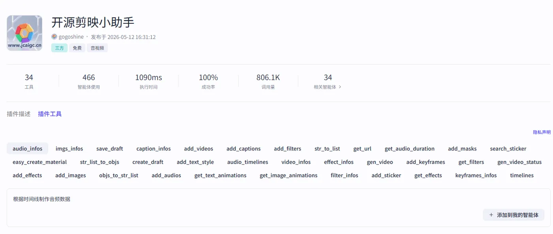Open the 隐私声明 privacy statement link
This screenshot has height=234, width=553.
(542, 132)
